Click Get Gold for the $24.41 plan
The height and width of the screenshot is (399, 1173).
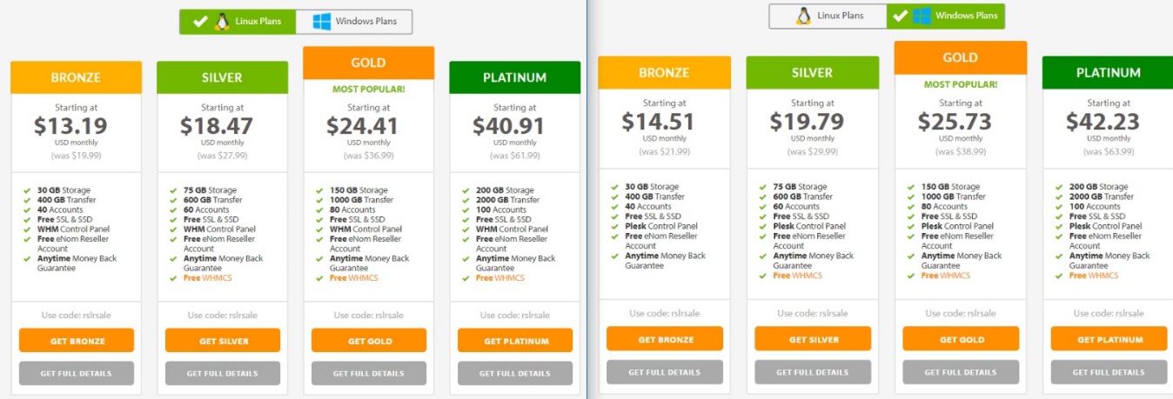[369, 341]
